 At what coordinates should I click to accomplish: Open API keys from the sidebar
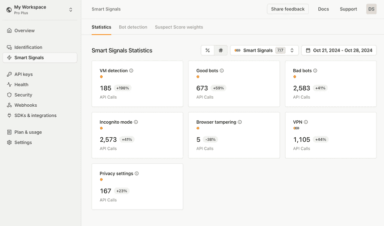click(24, 74)
